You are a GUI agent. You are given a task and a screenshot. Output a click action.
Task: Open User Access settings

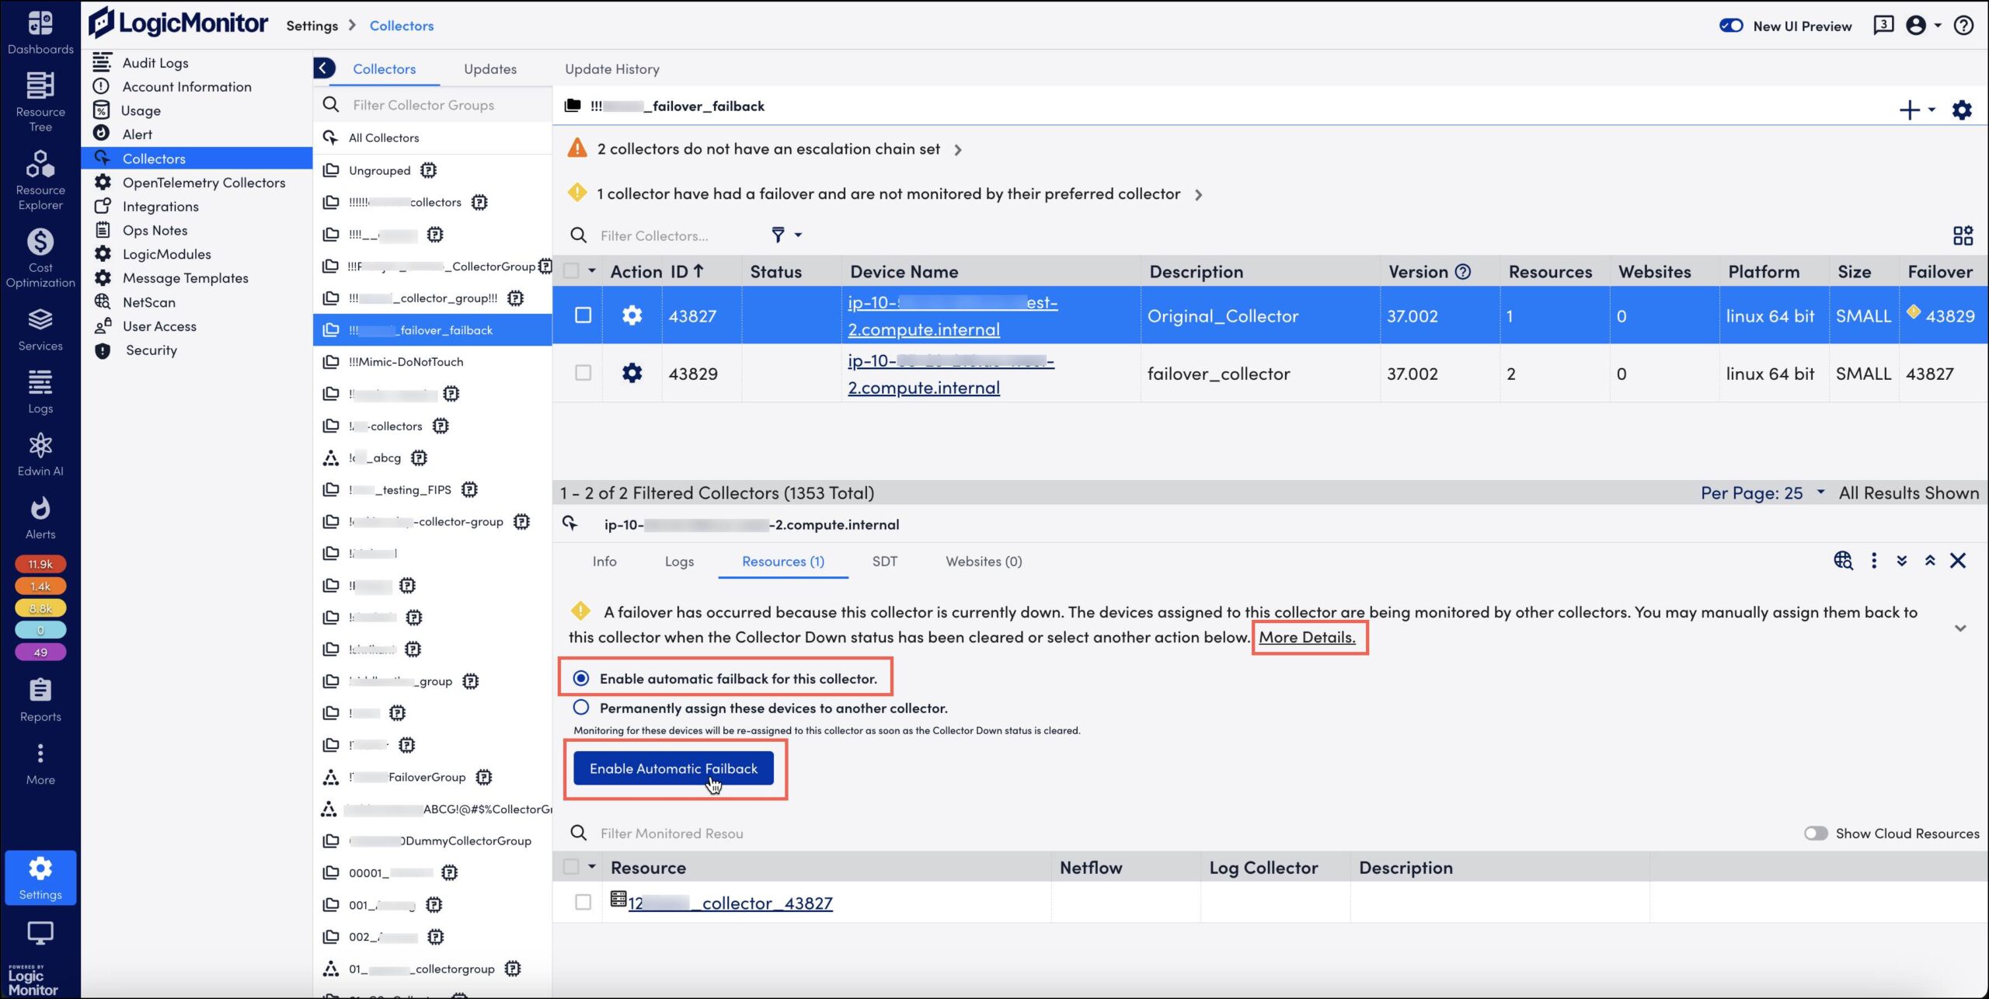[x=159, y=326]
